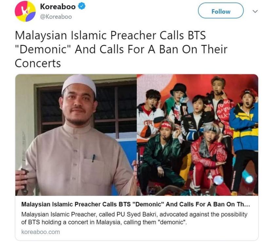Click the word "Concerts" in the tweet
Screen dimensions: 273x246
click(x=38, y=63)
